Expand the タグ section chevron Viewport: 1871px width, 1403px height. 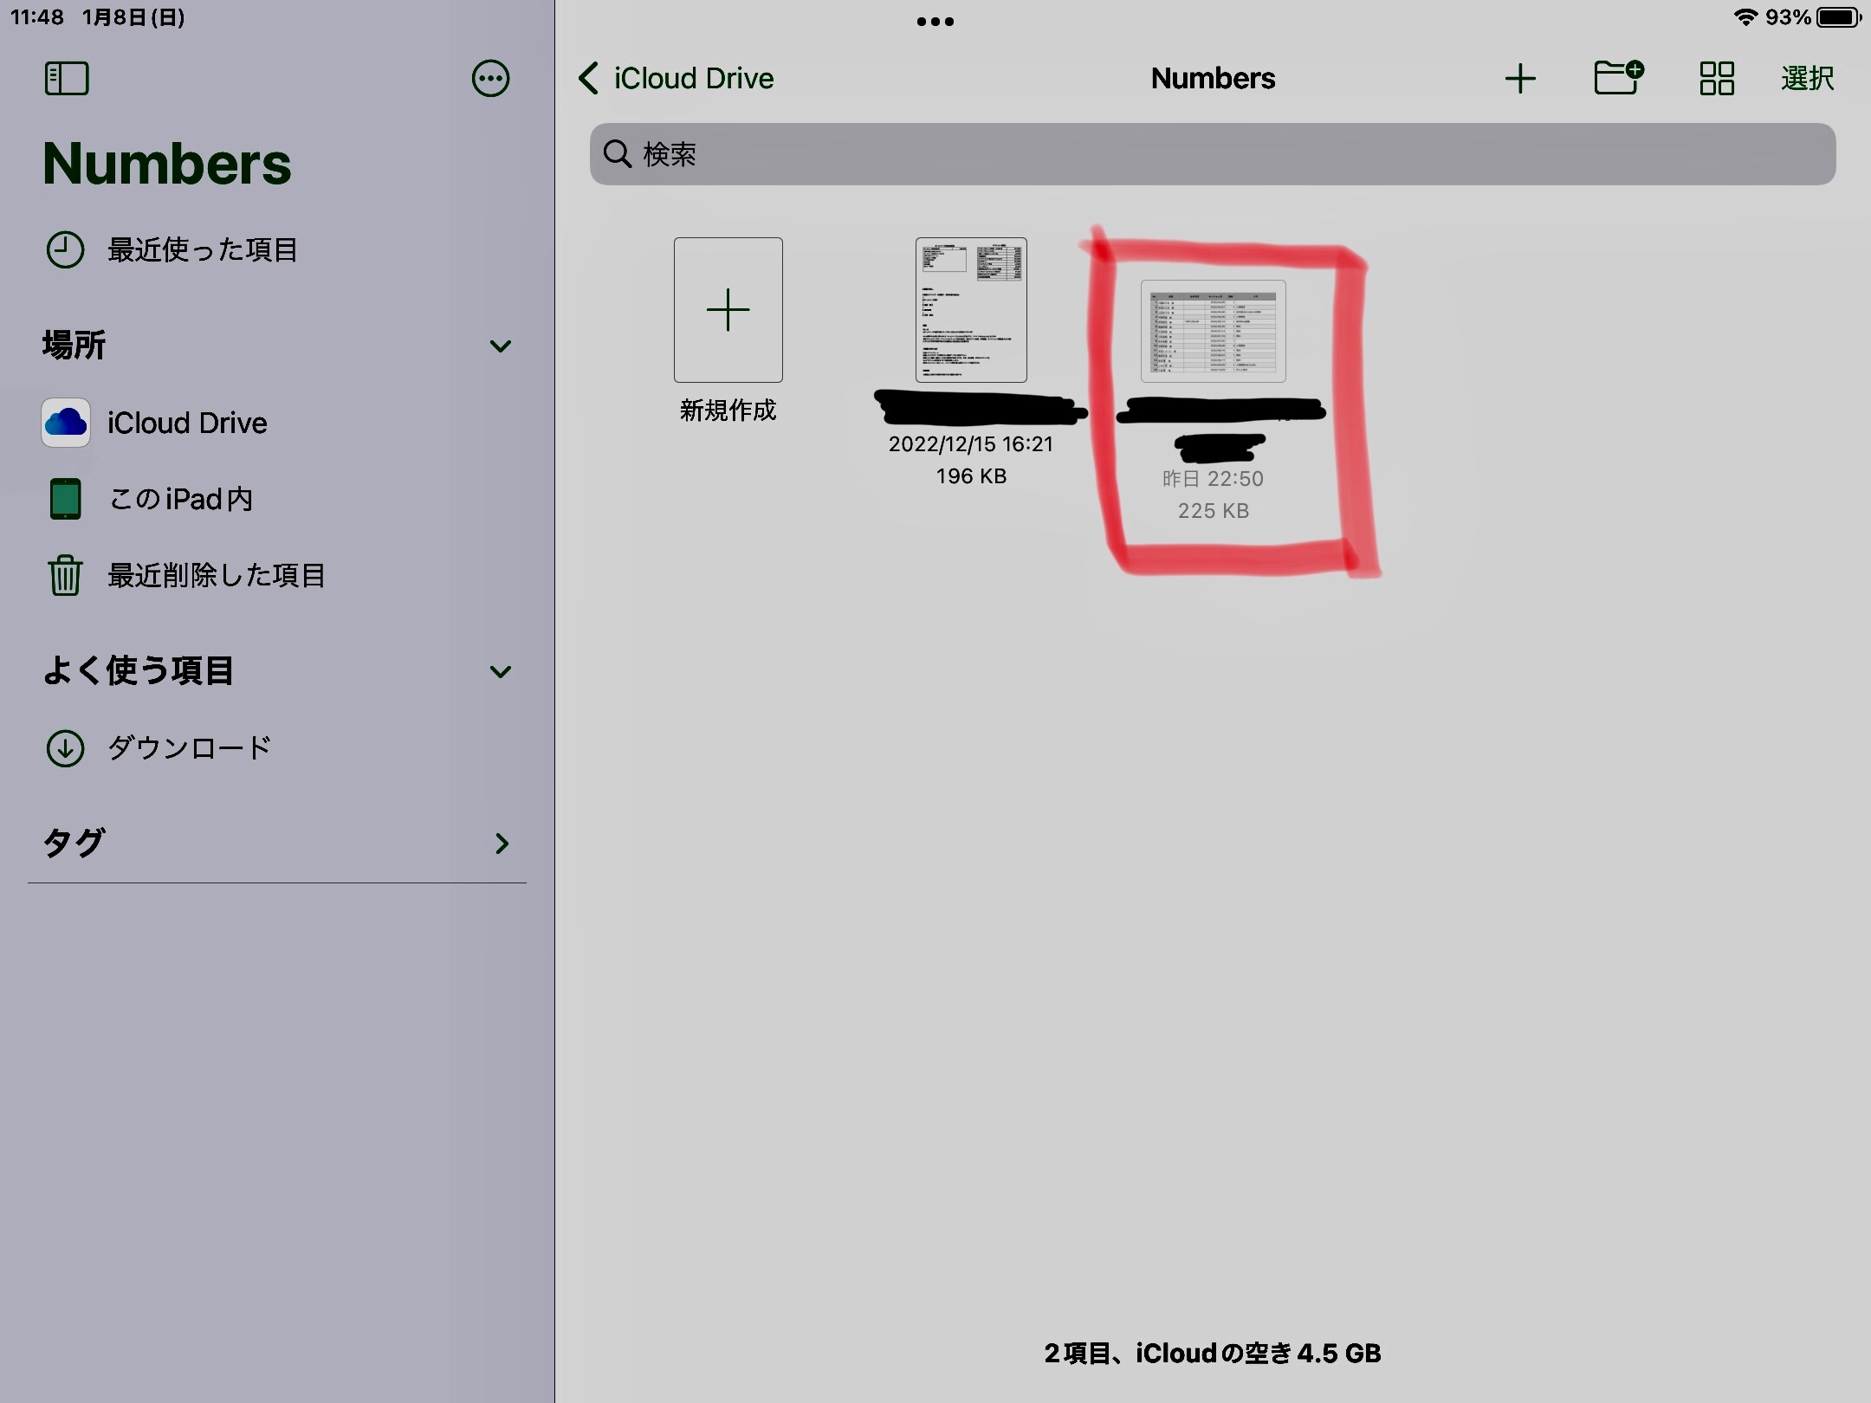(x=502, y=844)
